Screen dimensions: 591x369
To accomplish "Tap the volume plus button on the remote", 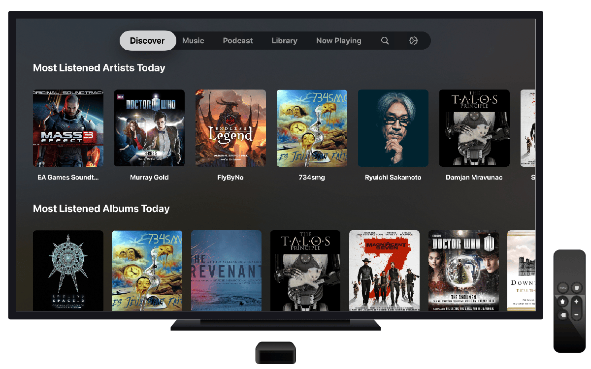I will click(576, 301).
